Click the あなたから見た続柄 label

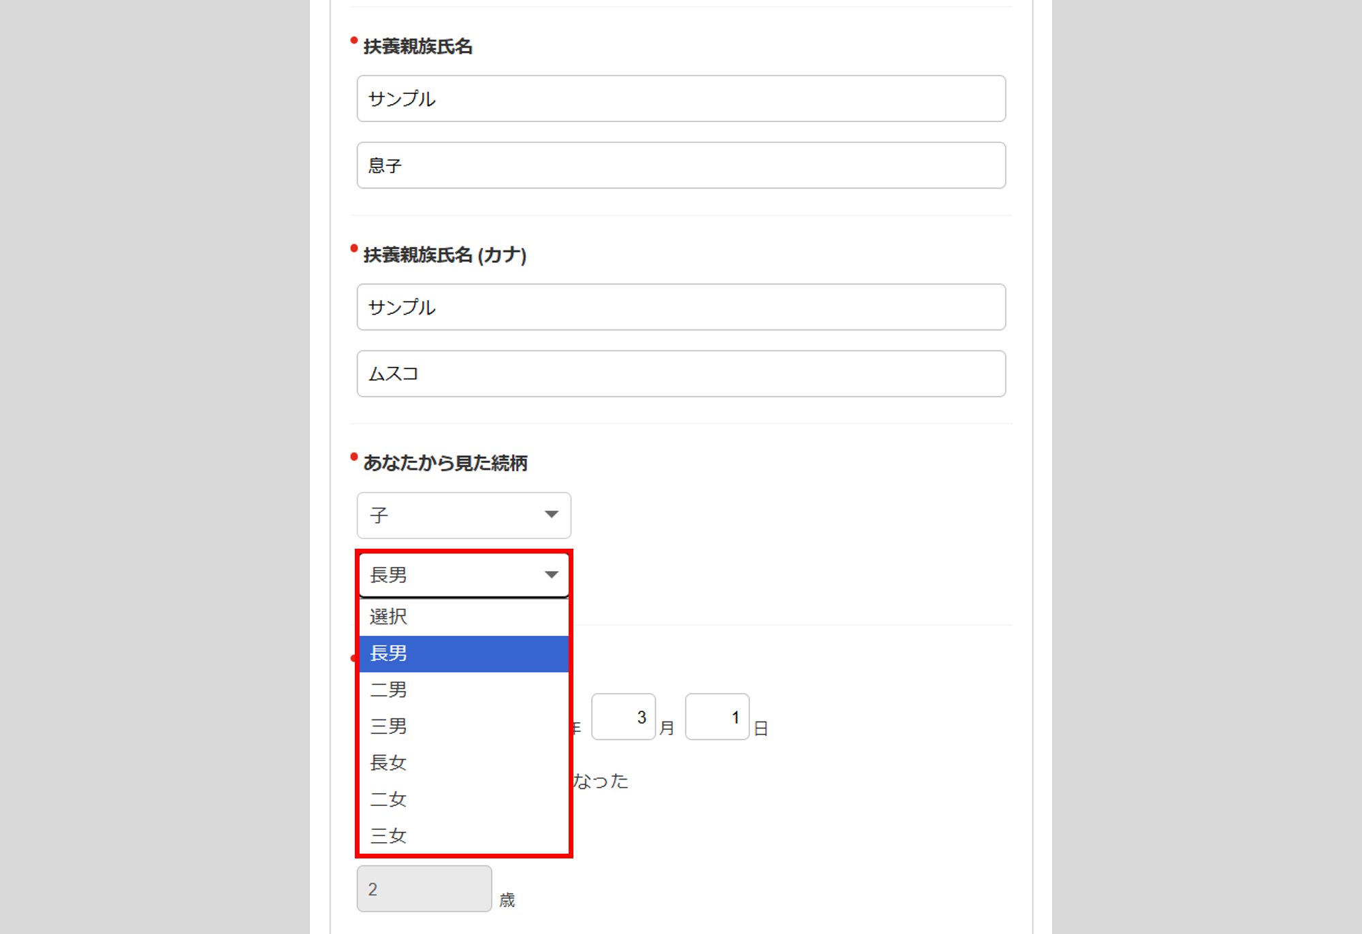(445, 464)
